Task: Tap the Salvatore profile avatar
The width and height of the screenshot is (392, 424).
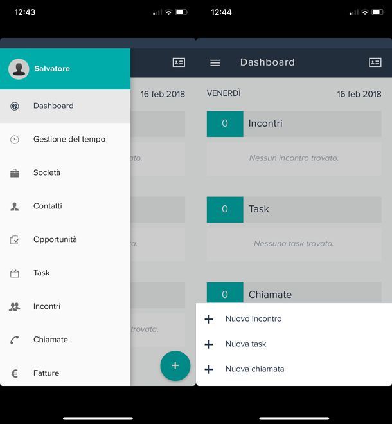Action: (x=19, y=69)
